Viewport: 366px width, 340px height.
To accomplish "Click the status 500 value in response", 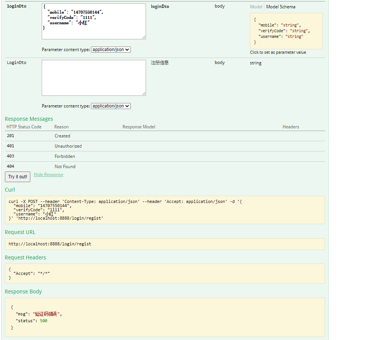I will coord(44,321).
